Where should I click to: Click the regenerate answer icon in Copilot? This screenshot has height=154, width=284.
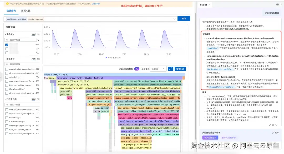[x=270, y=125]
